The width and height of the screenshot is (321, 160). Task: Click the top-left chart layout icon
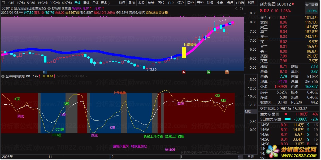tap(3, 3)
